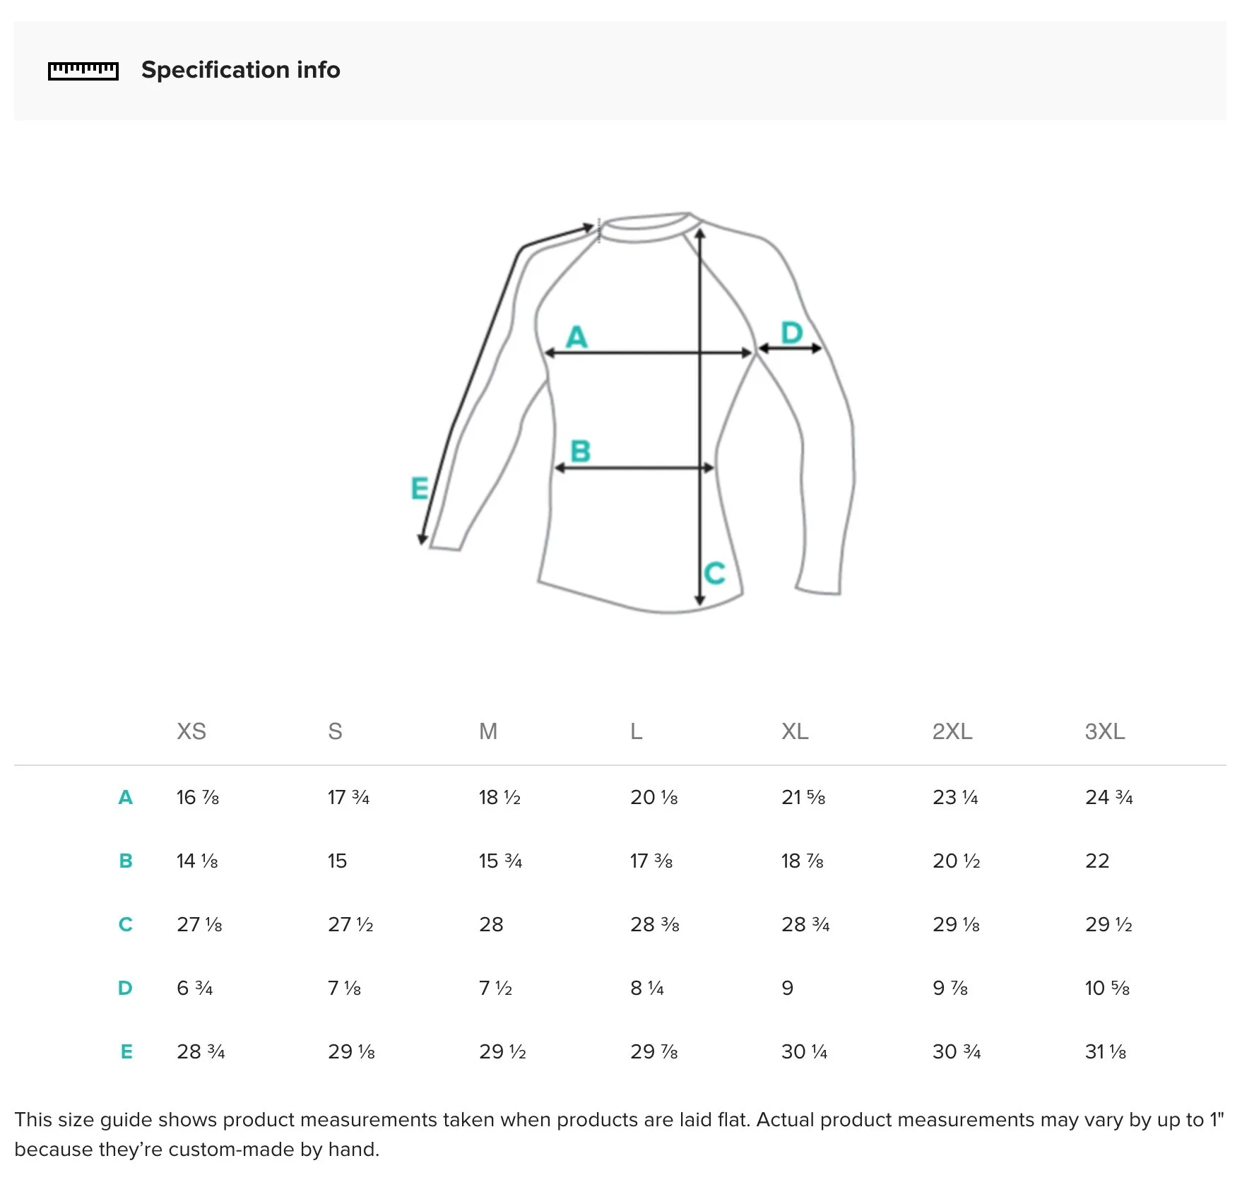Select the XL size column header
Image resolution: width=1242 pixels, height=1204 pixels.
(795, 731)
